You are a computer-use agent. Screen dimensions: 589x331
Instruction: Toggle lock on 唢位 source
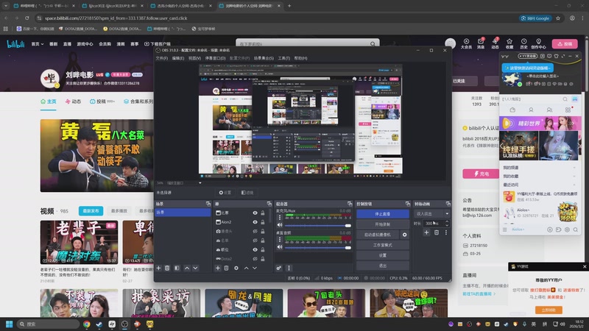(263, 249)
